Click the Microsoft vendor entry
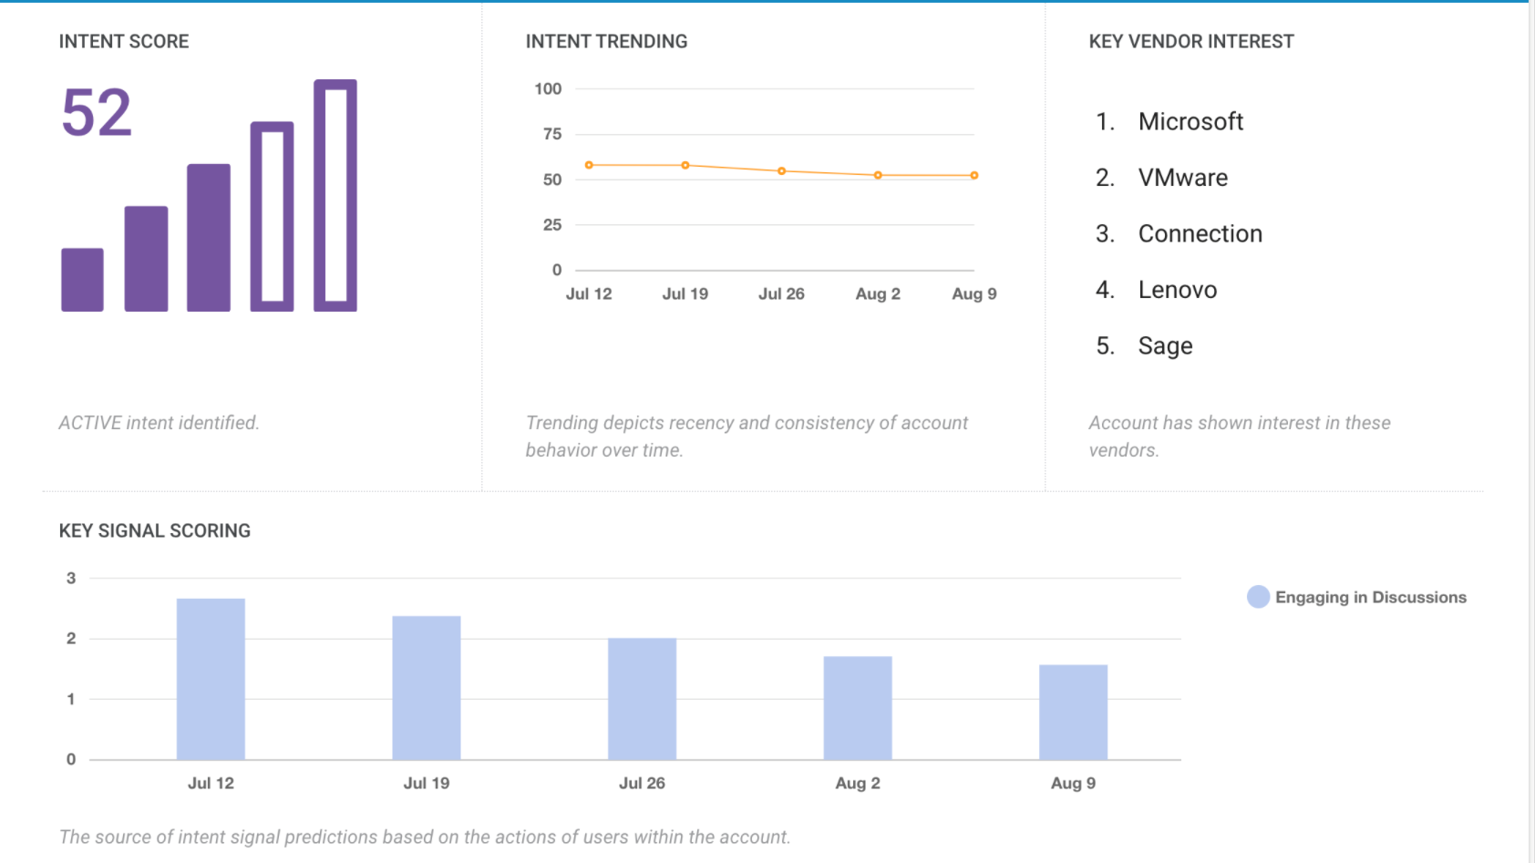The height and width of the screenshot is (863, 1535). [x=1190, y=121]
